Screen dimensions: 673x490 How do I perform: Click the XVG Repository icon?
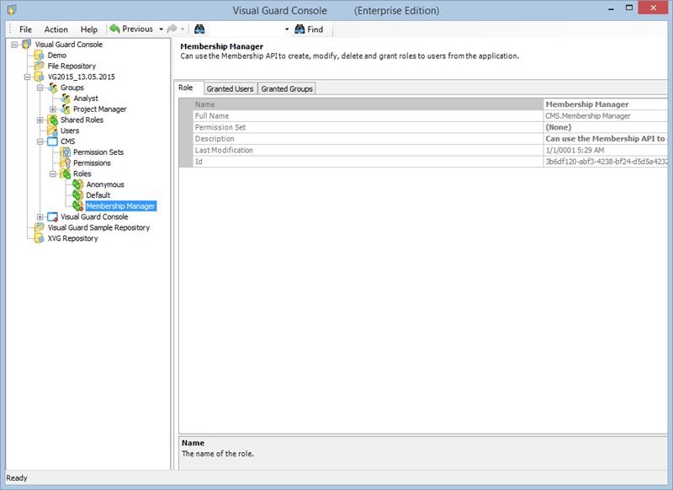[39, 238]
